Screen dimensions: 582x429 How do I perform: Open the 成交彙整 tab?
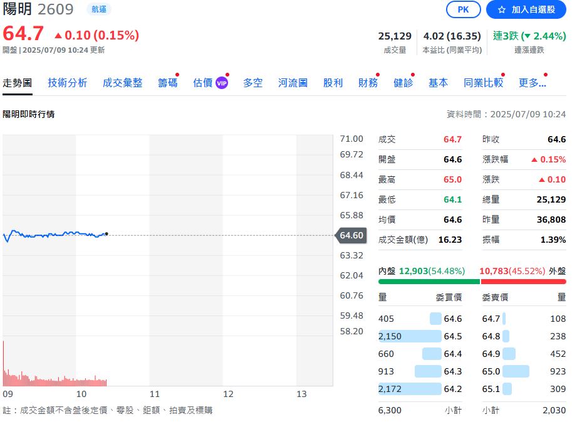(123, 83)
